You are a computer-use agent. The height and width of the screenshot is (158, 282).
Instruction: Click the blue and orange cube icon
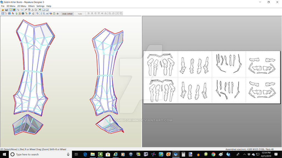point(21,10)
